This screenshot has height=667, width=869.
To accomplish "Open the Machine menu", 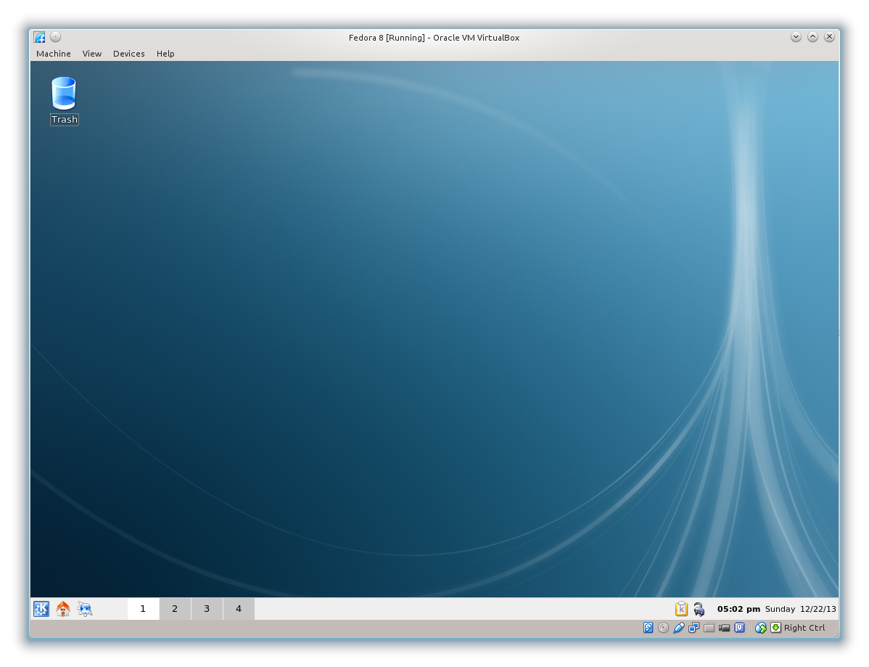I will pyautogui.click(x=54, y=54).
